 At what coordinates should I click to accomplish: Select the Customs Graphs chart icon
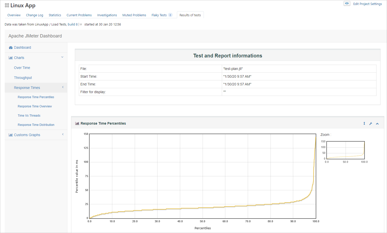click(10, 135)
